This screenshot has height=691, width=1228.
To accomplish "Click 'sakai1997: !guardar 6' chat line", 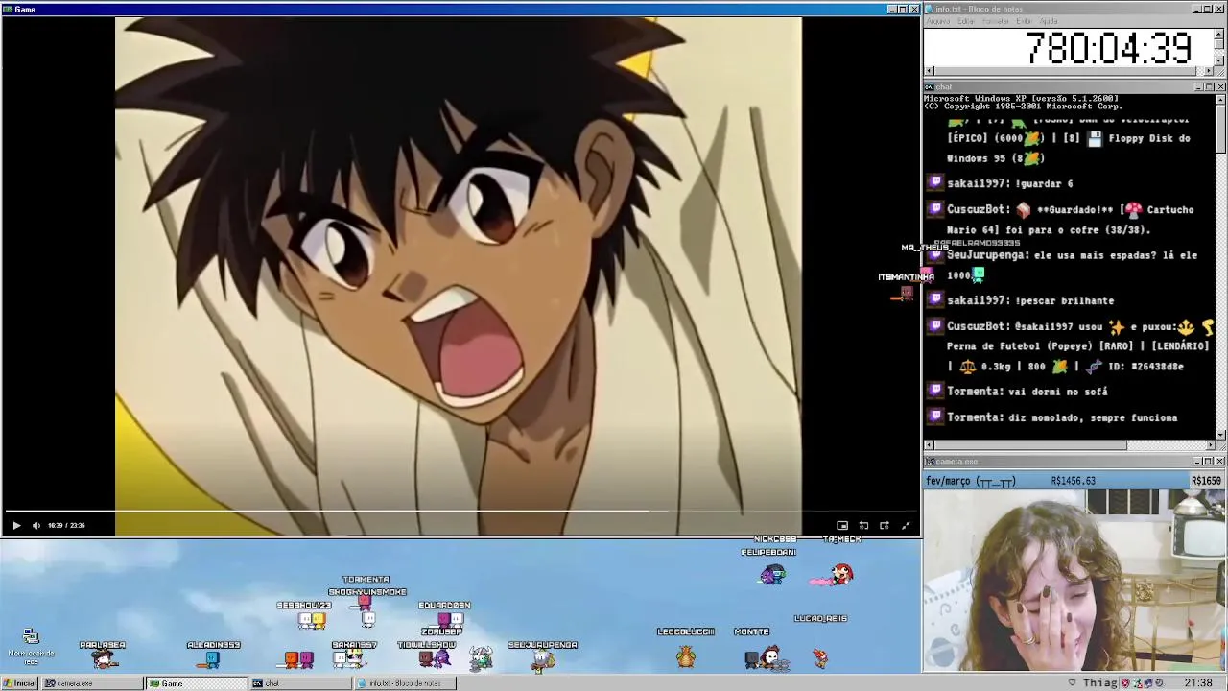I will coord(1009,183).
